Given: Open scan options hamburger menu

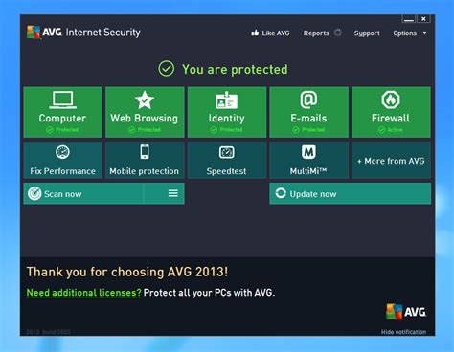Looking at the screenshot, I should click(173, 193).
